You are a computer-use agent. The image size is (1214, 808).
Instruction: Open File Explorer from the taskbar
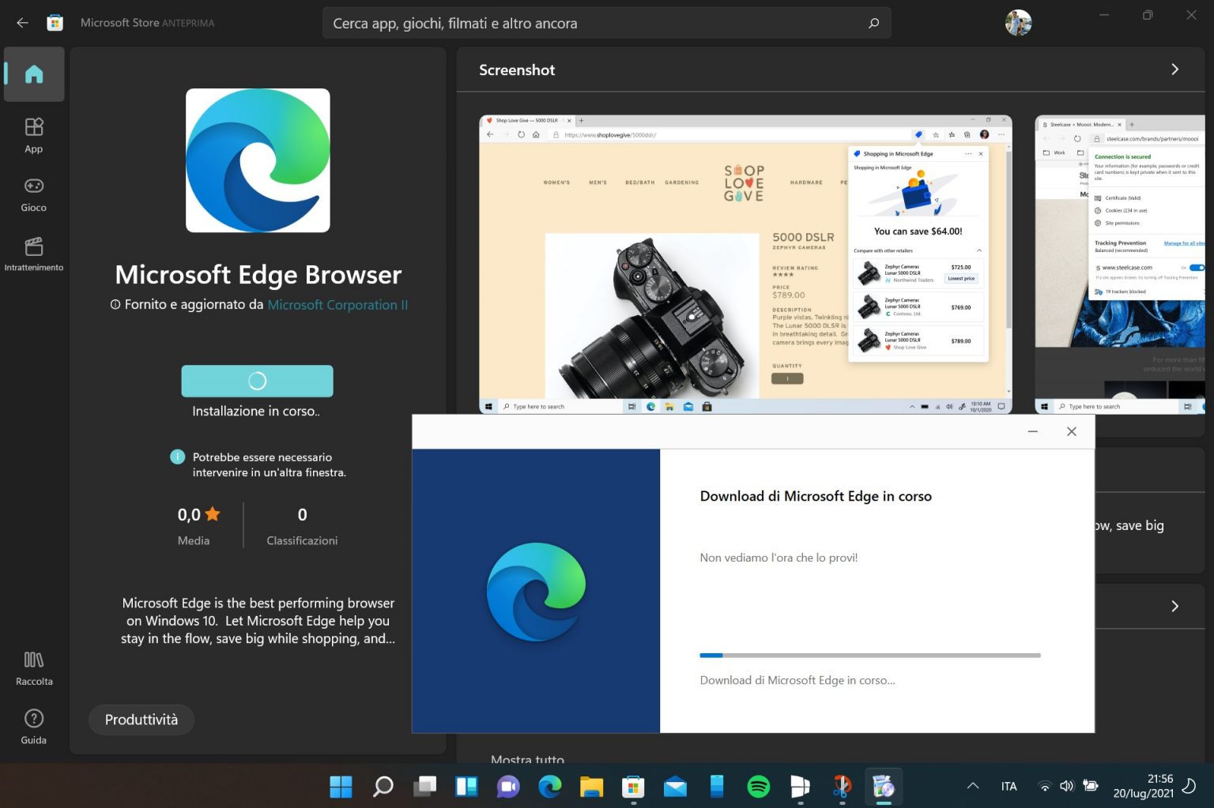coord(591,786)
